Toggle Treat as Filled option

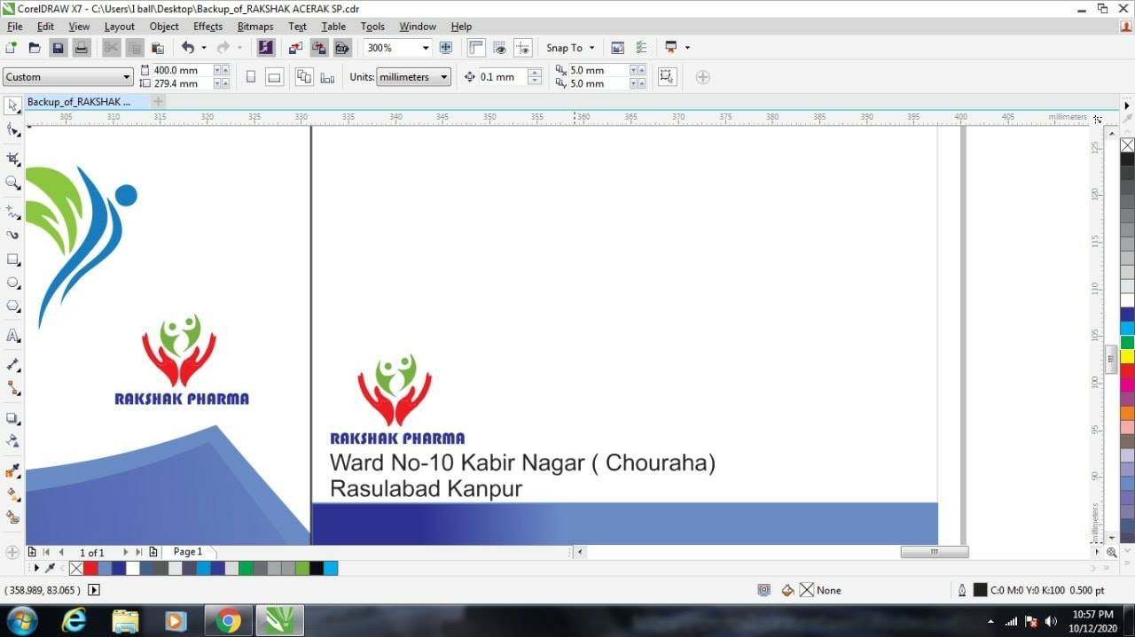[x=668, y=77]
